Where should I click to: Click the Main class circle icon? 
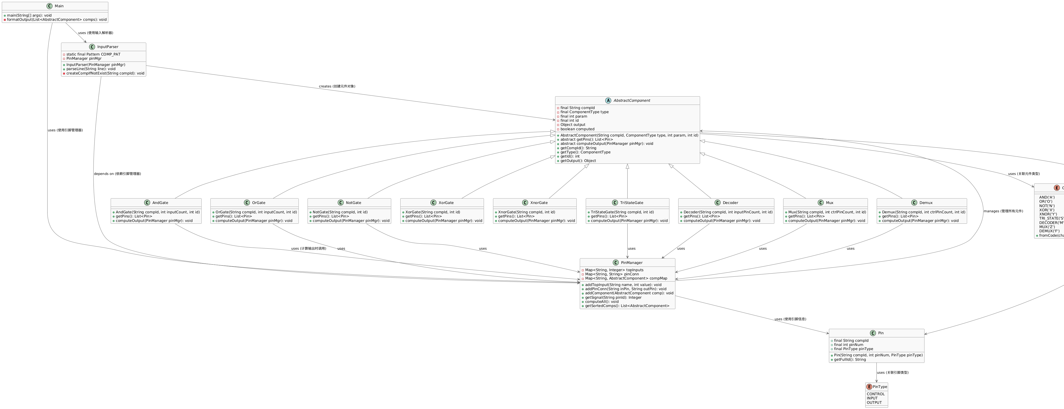pos(50,6)
